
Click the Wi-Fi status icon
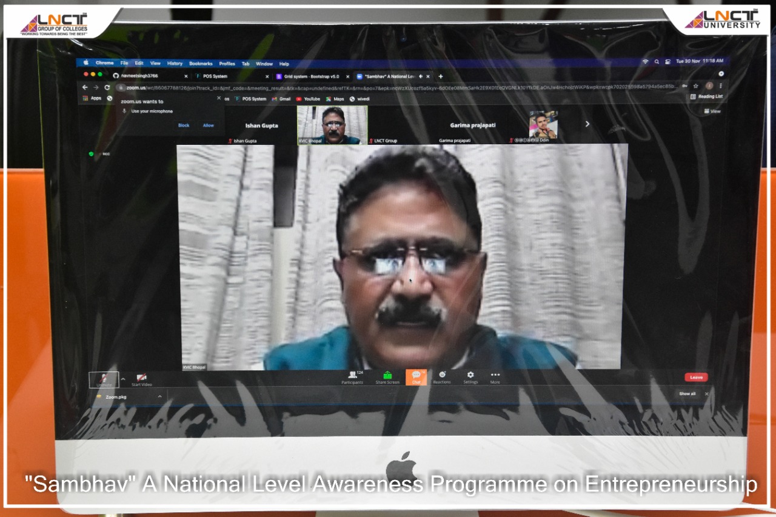pos(645,61)
